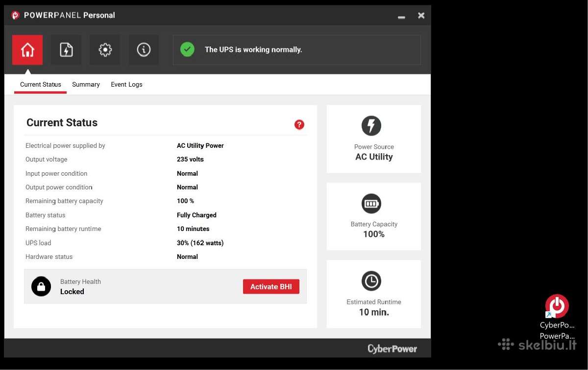Click the 'AC Utility' Power Source card text

(374, 157)
